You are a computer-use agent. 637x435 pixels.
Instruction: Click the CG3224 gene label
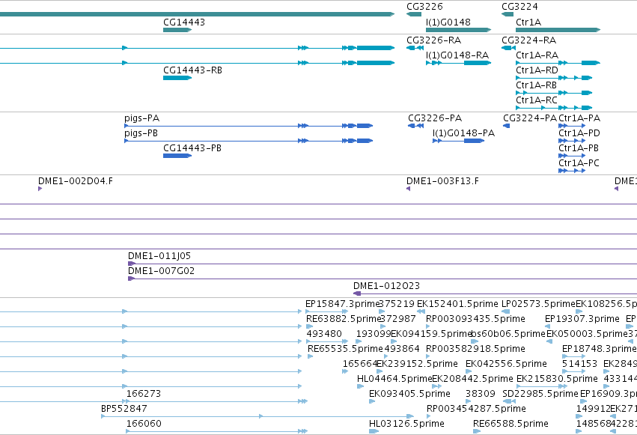pyautogui.click(x=519, y=7)
